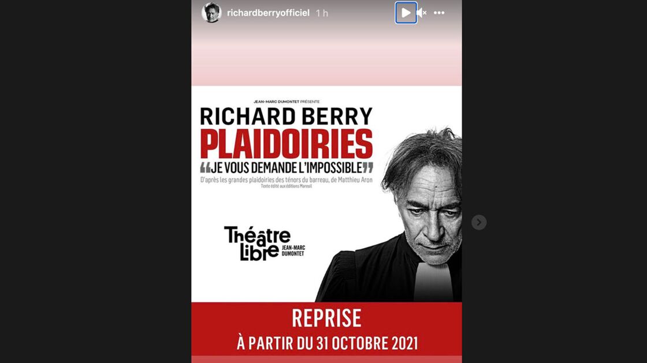Click the red PLAIDOIRIES title

pos(287,144)
